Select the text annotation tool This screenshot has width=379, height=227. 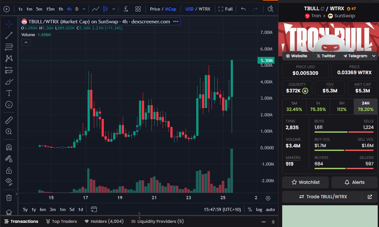click(x=9, y=93)
